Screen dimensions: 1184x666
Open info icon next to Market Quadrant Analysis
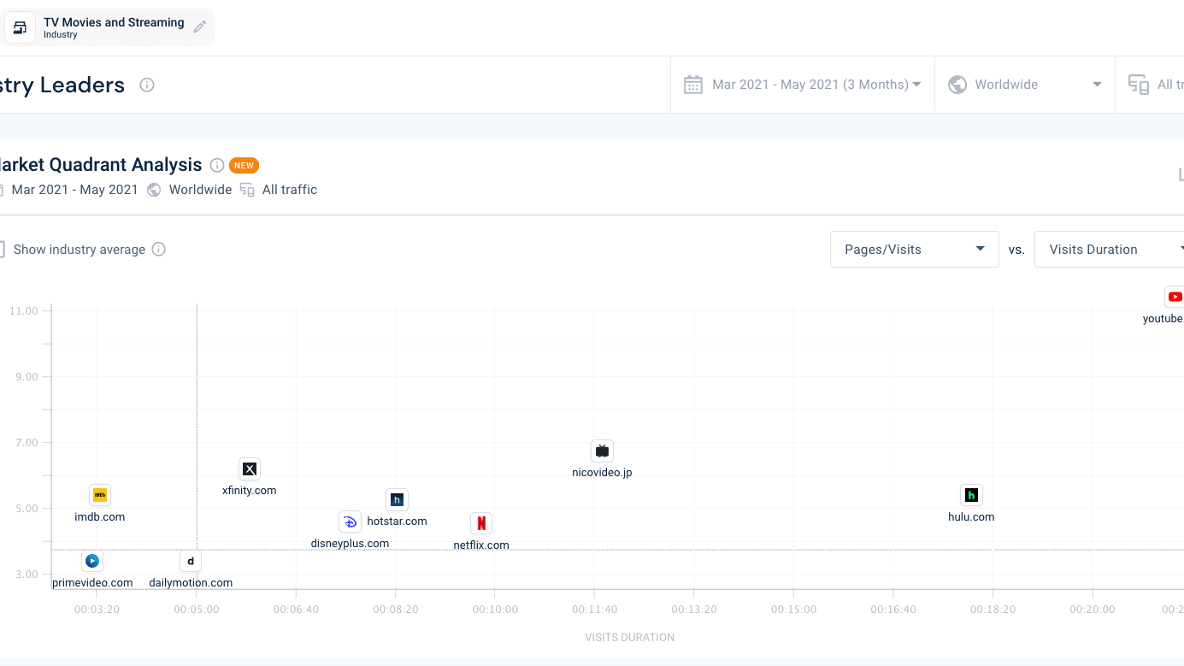[217, 165]
